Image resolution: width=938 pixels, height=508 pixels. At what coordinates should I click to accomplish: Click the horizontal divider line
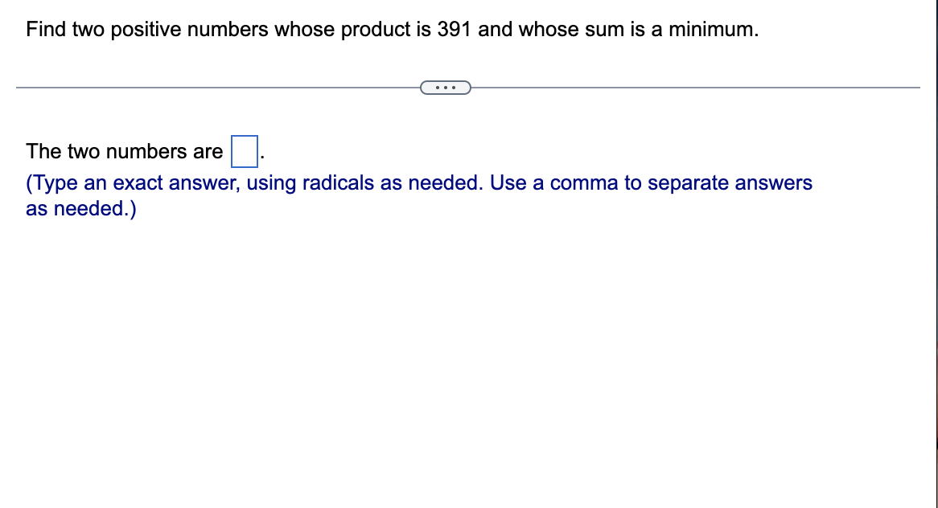click(x=241, y=86)
